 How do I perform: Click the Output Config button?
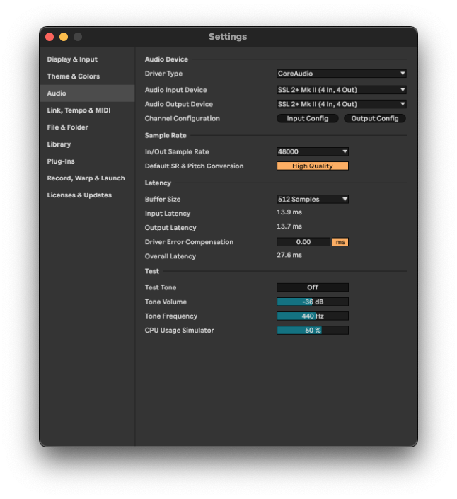375,118
